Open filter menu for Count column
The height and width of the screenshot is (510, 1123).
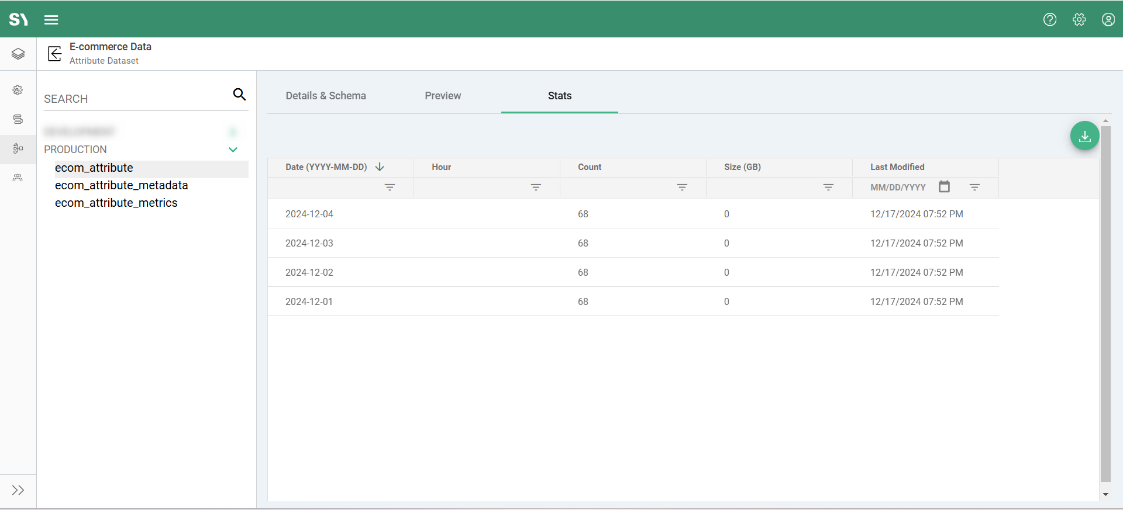(x=682, y=187)
